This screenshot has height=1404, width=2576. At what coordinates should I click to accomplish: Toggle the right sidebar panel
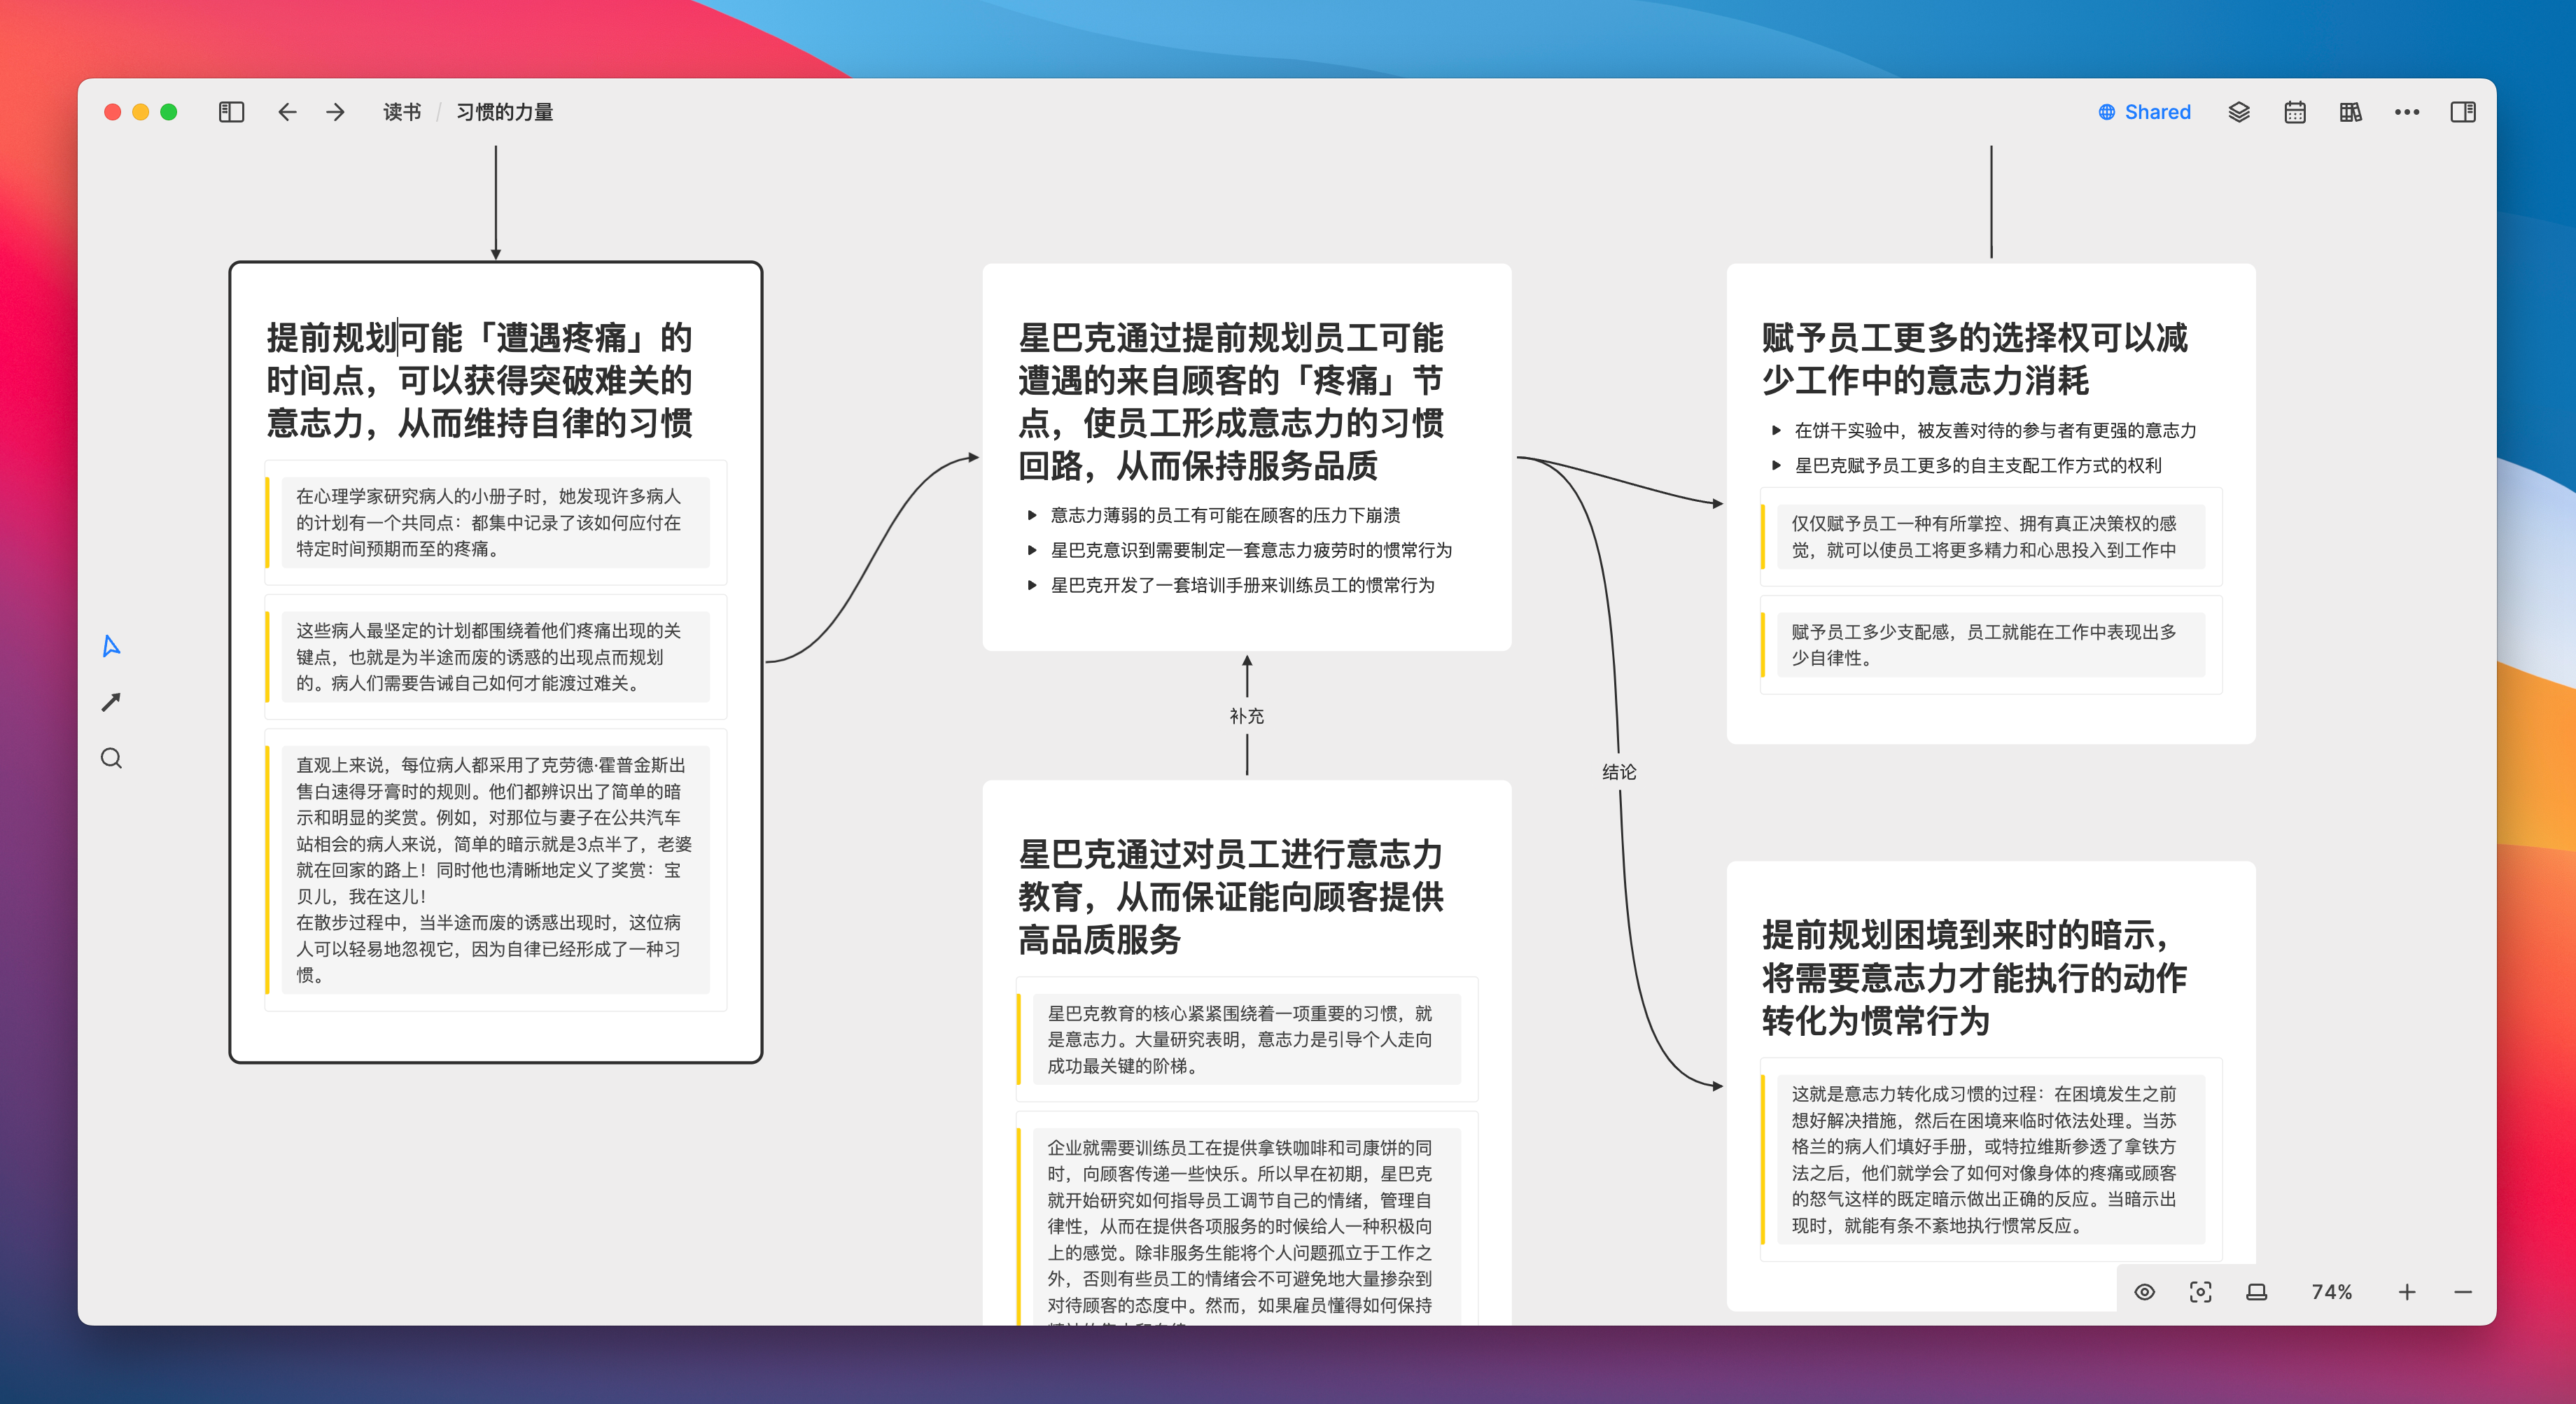(2463, 112)
